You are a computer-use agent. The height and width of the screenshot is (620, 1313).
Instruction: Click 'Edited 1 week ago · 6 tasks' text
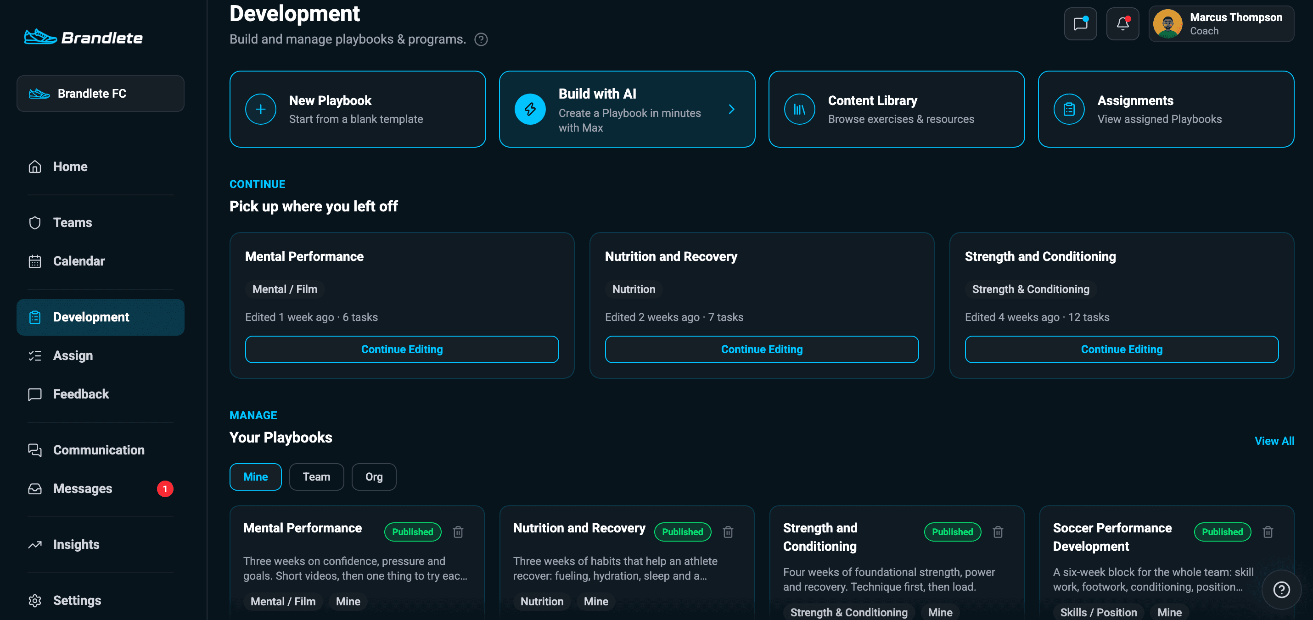coord(311,317)
